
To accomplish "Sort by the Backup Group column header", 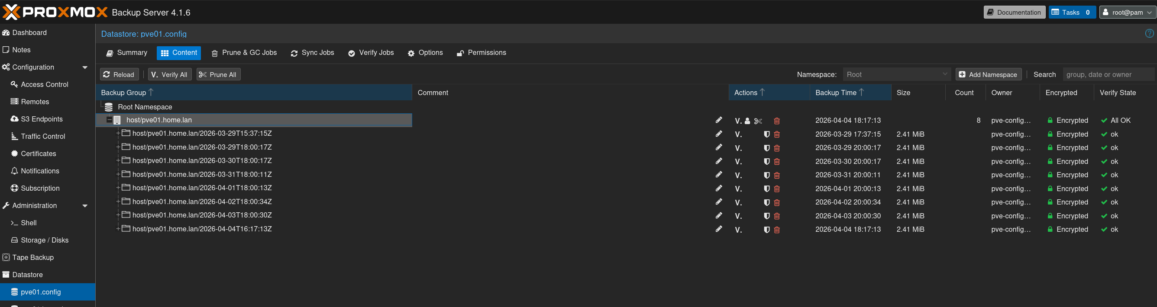I will [254, 93].
